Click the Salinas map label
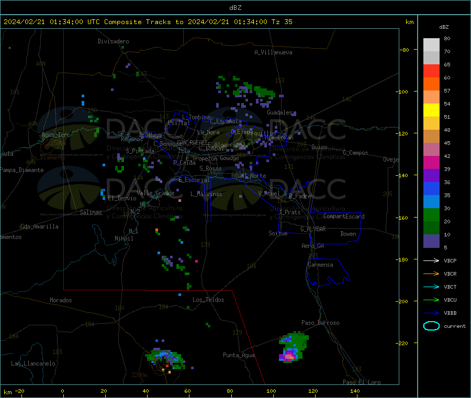This screenshot has width=471, height=398. coord(91,212)
